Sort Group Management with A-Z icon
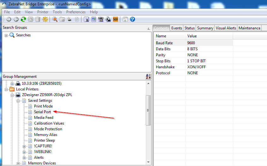The height and width of the screenshot is (166, 267). (148, 77)
